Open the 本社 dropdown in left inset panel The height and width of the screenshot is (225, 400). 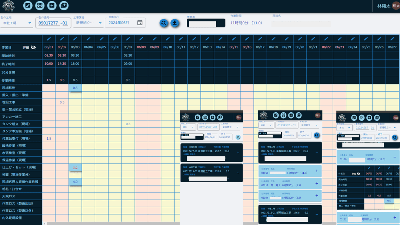188,127
